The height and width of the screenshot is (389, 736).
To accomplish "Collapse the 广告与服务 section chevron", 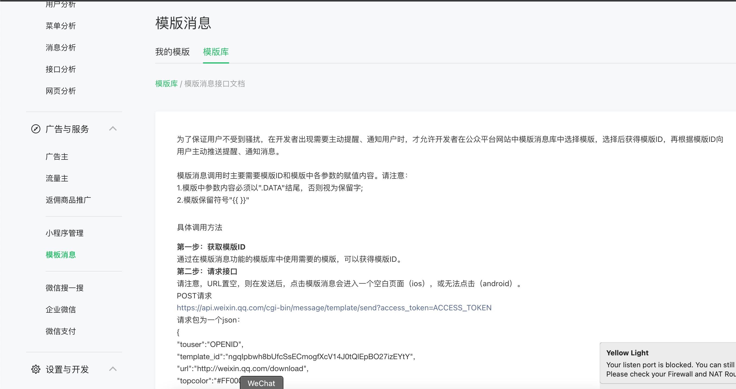I will (113, 129).
